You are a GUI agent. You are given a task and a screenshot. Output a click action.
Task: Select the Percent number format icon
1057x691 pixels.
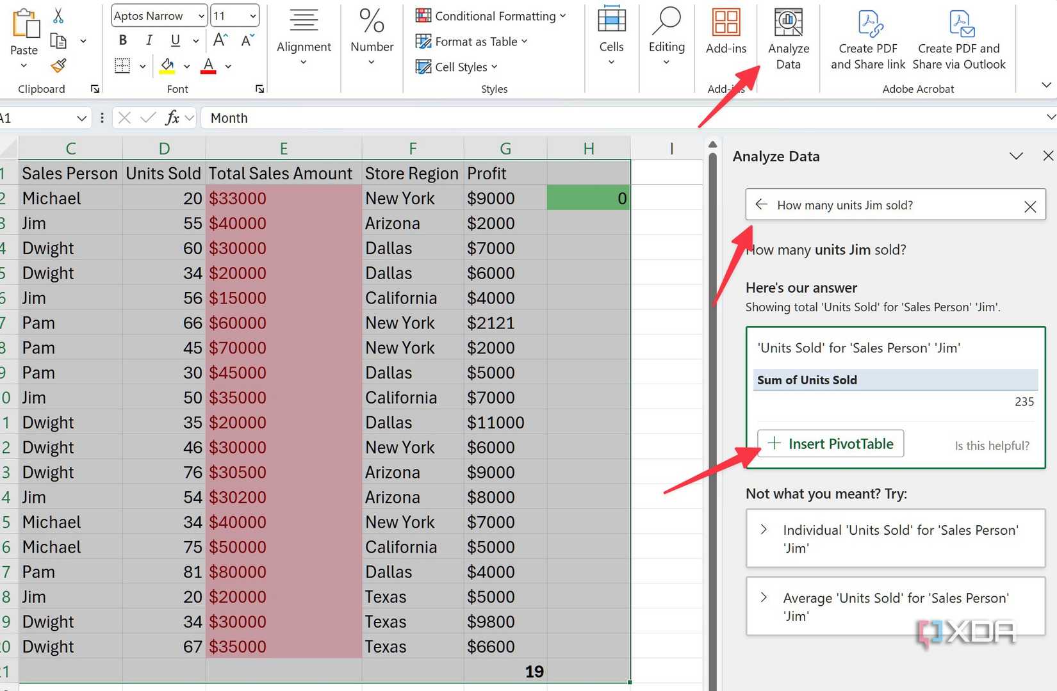[371, 22]
